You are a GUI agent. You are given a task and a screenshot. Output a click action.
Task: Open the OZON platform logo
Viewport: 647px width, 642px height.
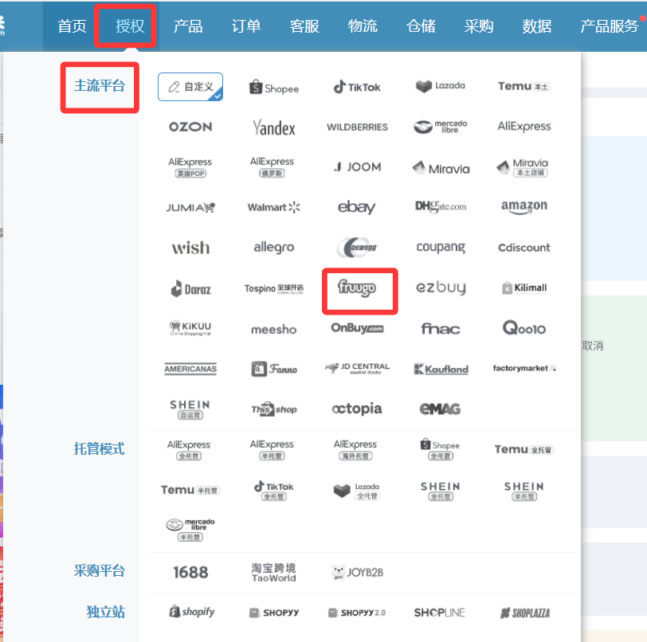(190, 127)
